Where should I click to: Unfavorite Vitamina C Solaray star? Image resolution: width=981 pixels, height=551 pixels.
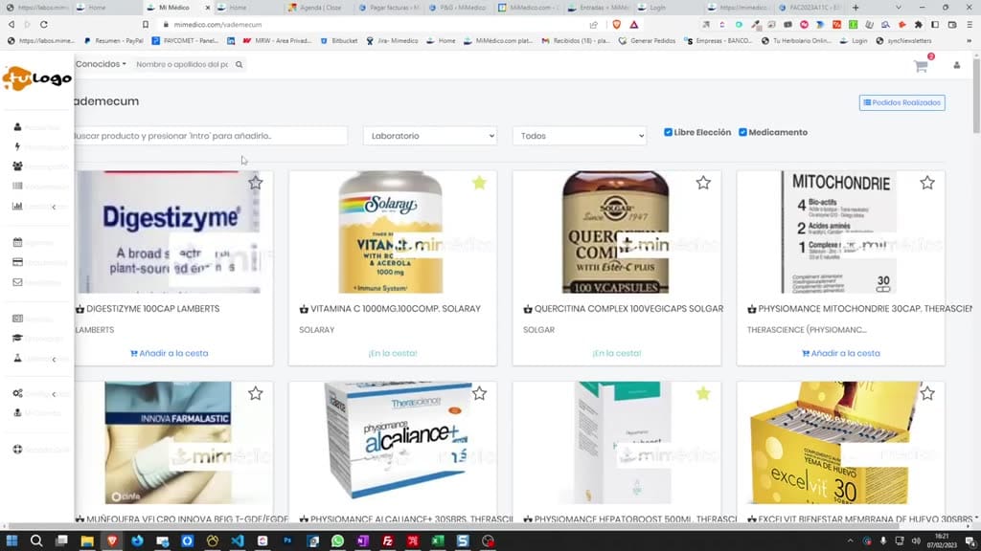pos(479,183)
